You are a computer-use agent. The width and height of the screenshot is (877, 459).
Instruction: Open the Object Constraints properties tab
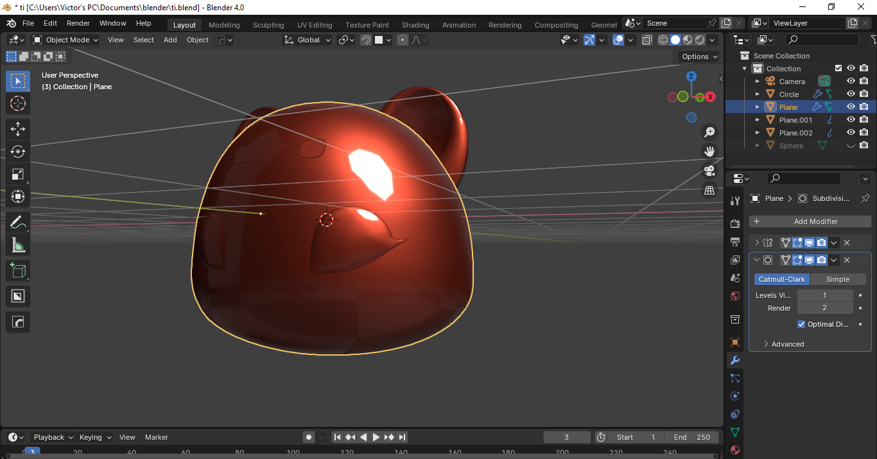(x=735, y=414)
